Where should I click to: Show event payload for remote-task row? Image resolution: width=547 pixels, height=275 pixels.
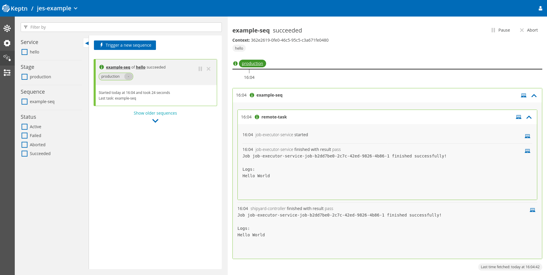pyautogui.click(x=519, y=117)
